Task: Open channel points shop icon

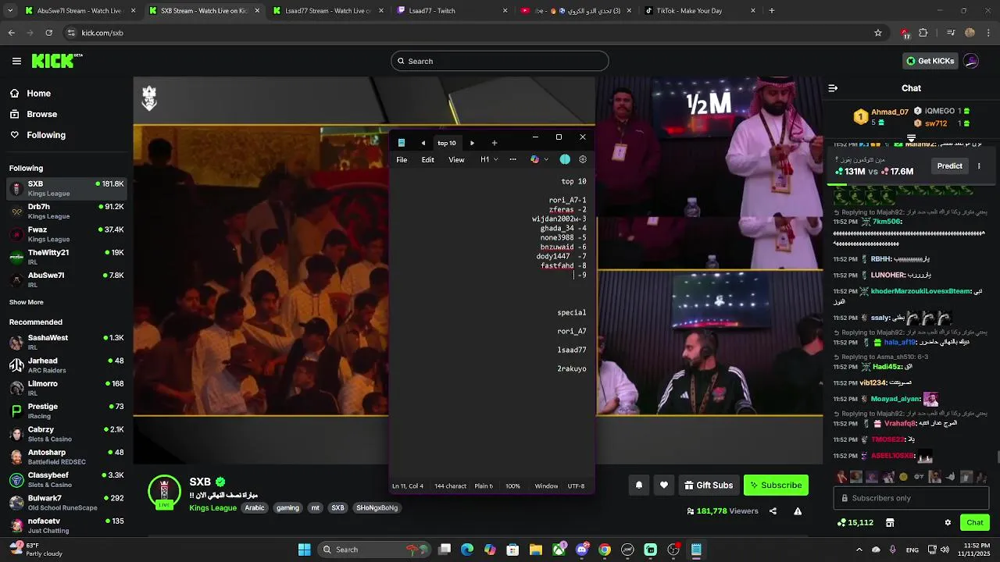Action: 890,522
